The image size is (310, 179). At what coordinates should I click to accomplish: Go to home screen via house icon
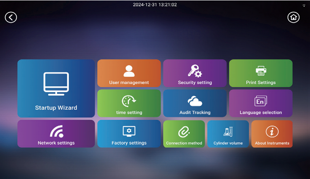(293, 17)
